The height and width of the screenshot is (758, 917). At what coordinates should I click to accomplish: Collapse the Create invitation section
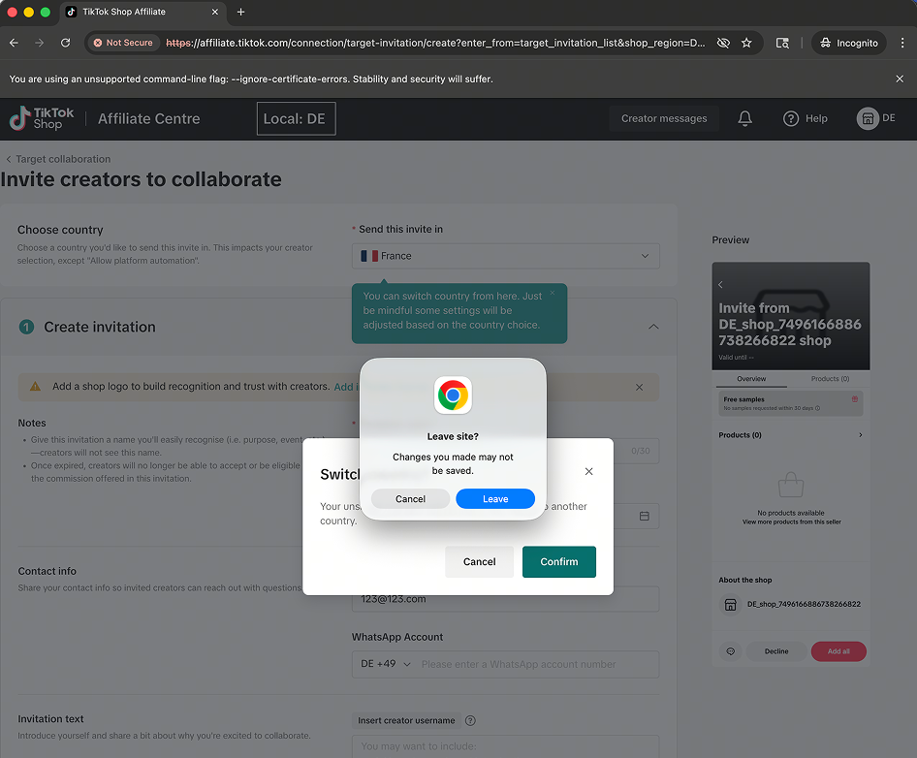[654, 327]
